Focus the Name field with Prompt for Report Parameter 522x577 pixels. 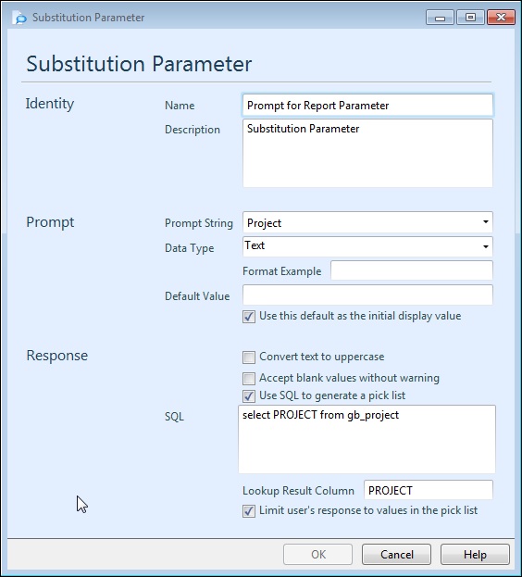tap(367, 106)
